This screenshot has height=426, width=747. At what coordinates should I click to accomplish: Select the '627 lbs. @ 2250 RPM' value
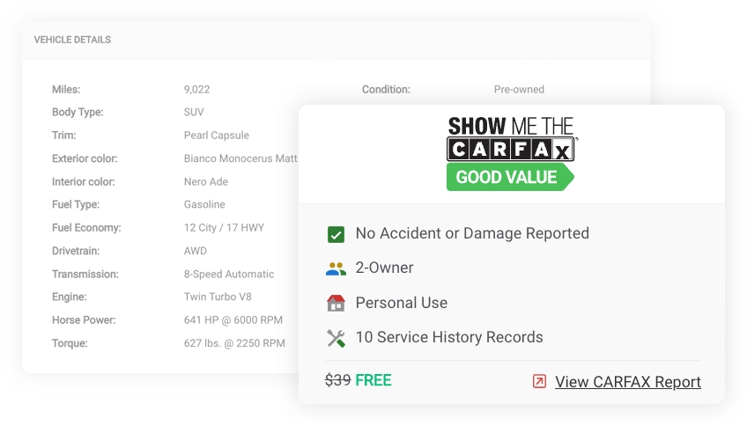tap(234, 343)
